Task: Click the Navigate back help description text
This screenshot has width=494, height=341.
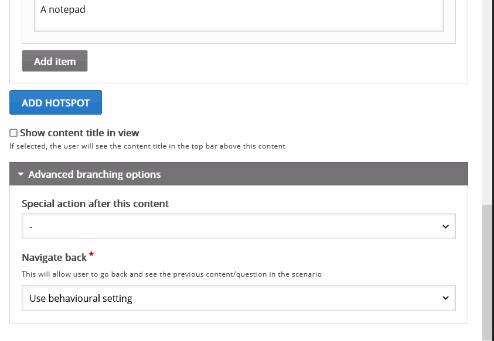Action: pyautogui.click(x=172, y=274)
